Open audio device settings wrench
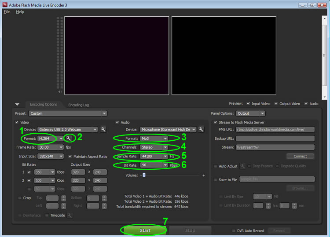The width and height of the screenshot is (330, 237). coord(201,129)
